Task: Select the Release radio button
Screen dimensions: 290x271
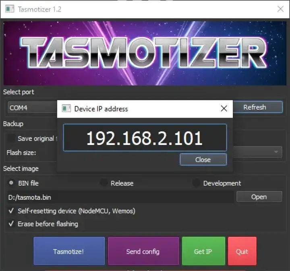Action: [x=104, y=183]
